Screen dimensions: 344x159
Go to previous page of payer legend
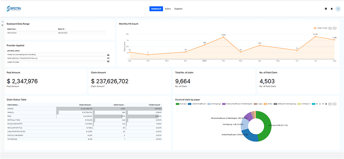319,104
